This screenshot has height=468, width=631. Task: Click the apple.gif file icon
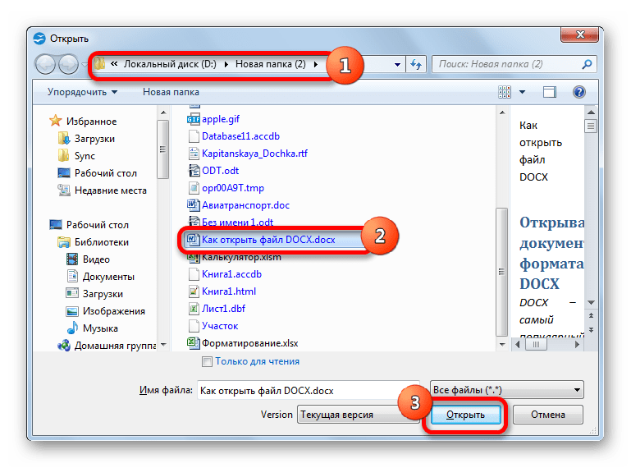(x=194, y=119)
